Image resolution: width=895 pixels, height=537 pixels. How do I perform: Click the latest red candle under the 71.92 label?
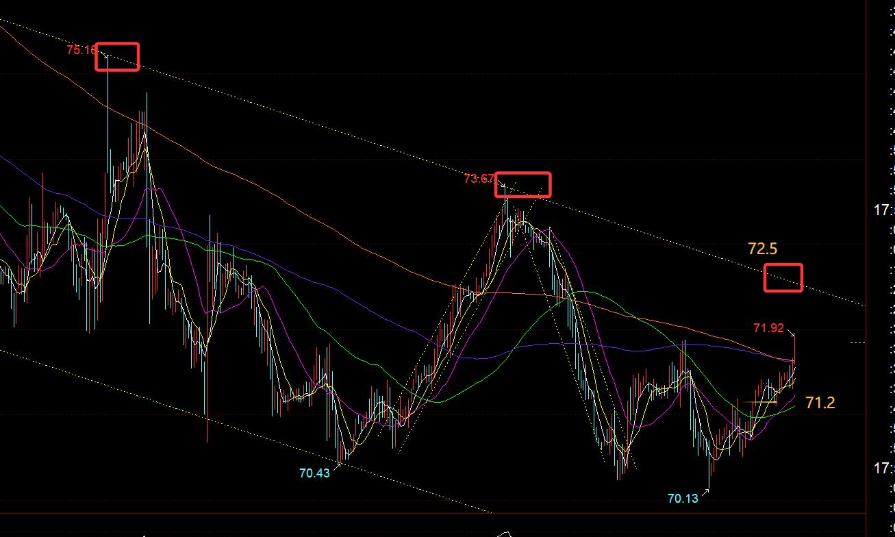click(x=794, y=356)
